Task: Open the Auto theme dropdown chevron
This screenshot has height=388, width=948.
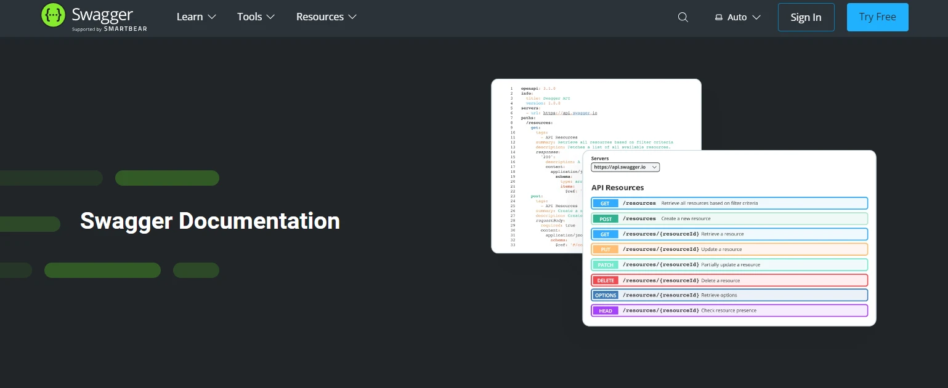Action: [x=756, y=17]
